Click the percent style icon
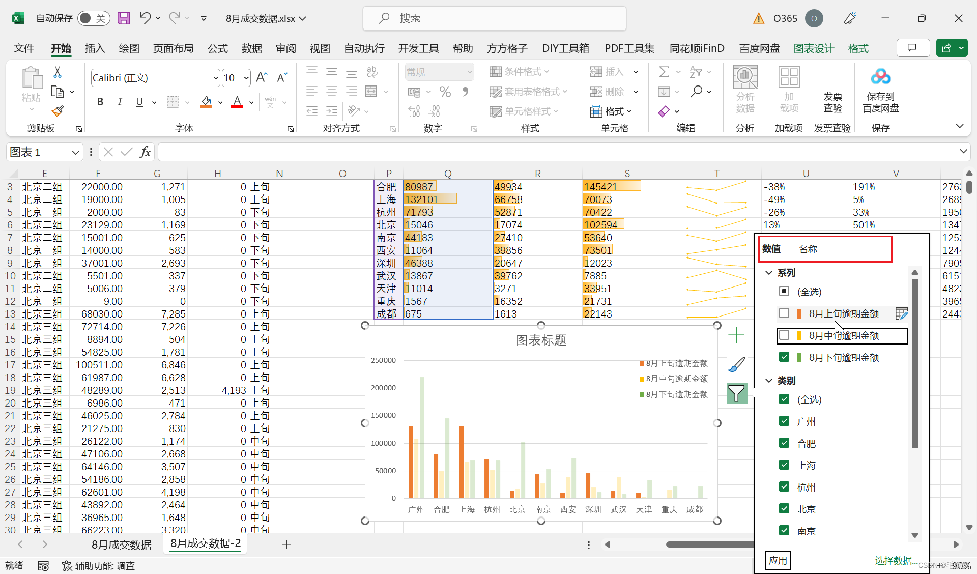Viewport: 977px width, 574px height. coord(445,92)
